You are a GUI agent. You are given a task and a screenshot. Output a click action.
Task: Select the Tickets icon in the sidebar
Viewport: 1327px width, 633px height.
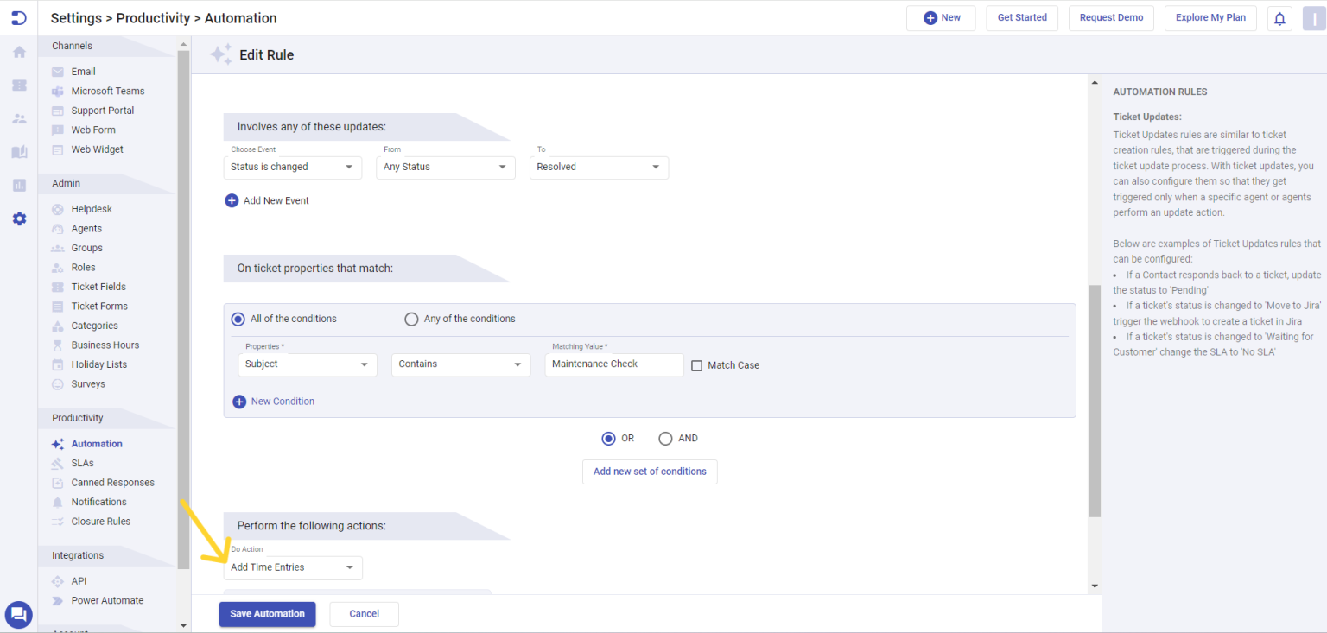18,85
